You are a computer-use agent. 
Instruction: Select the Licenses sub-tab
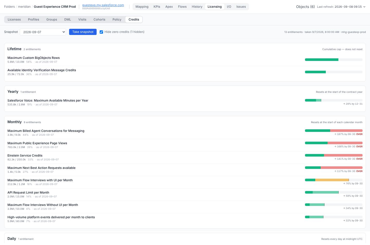tap(14, 20)
